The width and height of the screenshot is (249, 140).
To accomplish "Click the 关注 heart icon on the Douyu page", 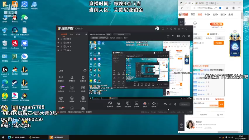I will pos(181,23).
